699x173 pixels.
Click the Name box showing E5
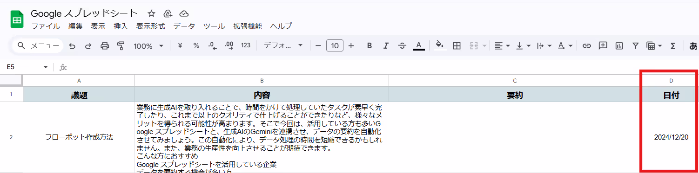point(22,67)
